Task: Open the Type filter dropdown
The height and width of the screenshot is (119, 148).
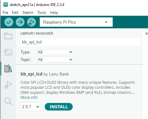Action: click(55, 52)
